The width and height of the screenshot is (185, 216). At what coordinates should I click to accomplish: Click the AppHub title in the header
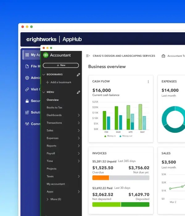pyautogui.click(x=72, y=39)
